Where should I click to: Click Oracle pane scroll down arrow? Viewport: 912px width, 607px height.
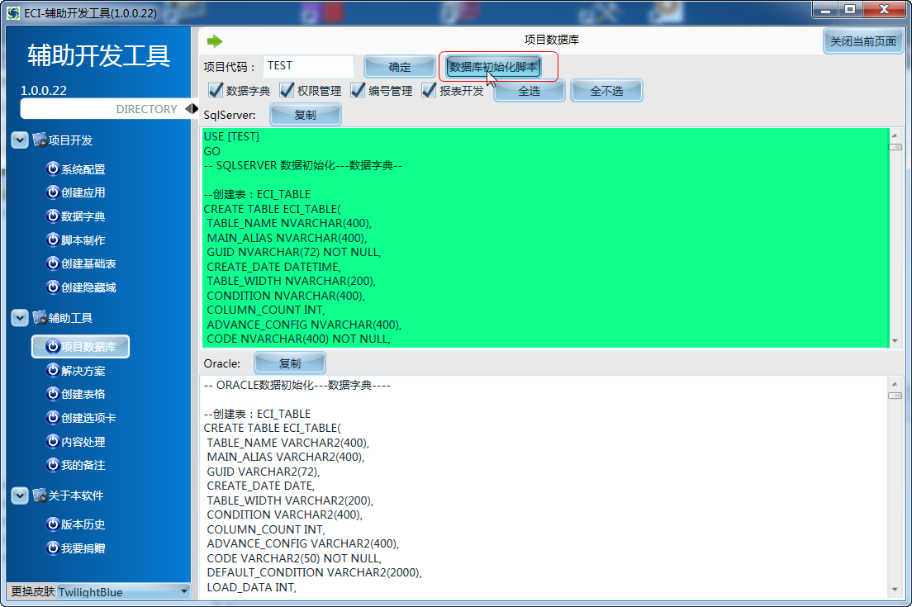[x=895, y=590]
